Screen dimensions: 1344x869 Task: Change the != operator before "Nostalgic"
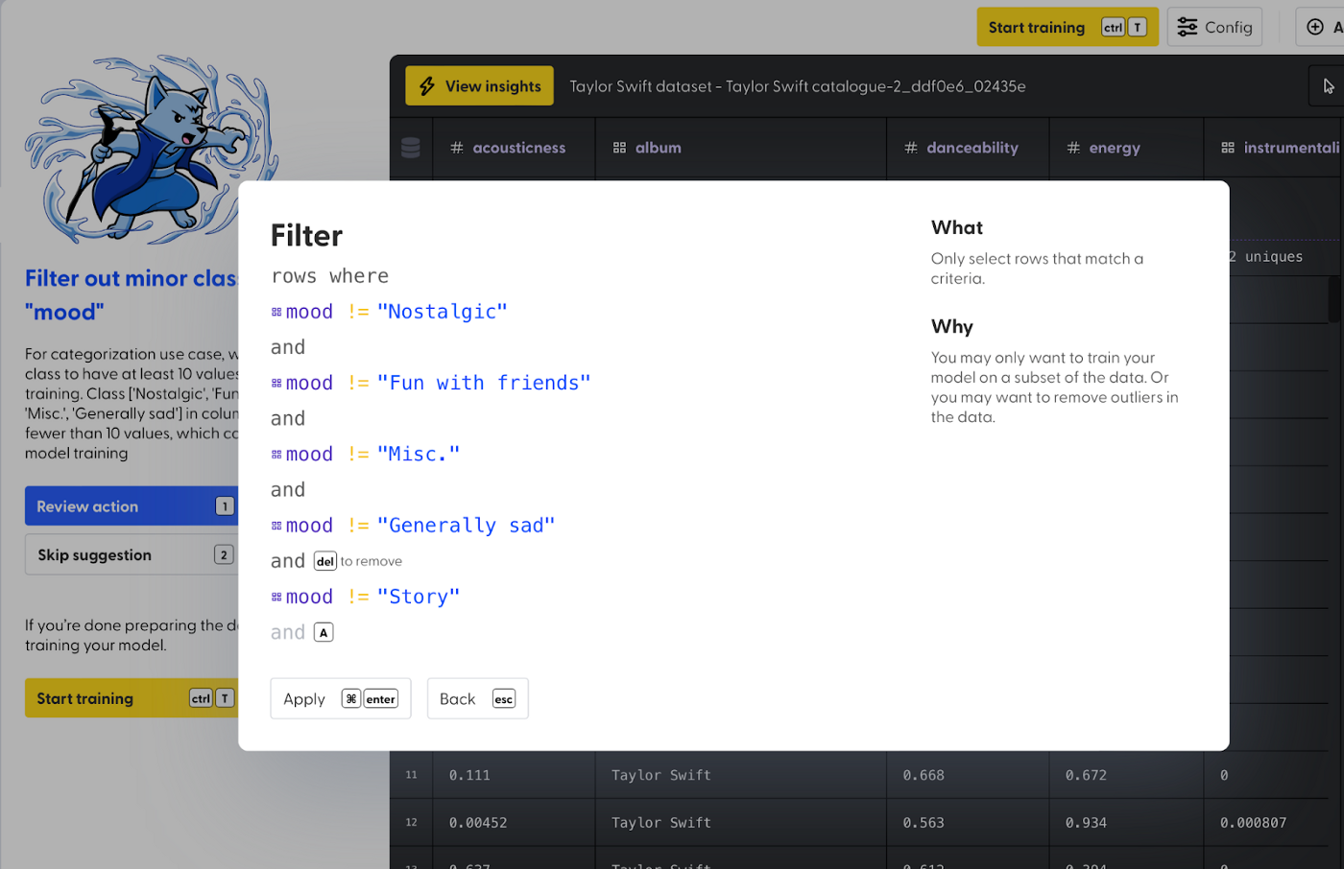pos(358,312)
